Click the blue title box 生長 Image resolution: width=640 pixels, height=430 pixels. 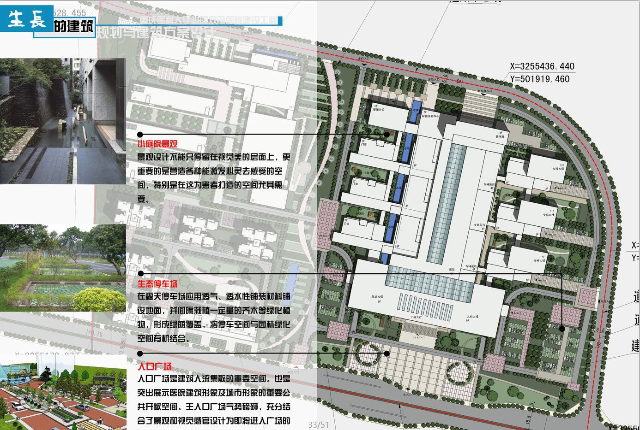(27, 18)
